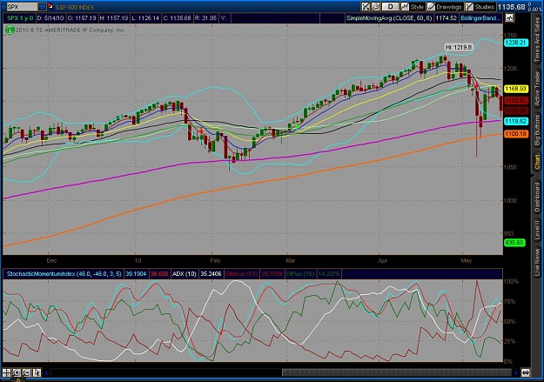Viewport: 544px width, 382px height.
Task: Click the orange 1100.18 price bubble
Action: (x=516, y=134)
